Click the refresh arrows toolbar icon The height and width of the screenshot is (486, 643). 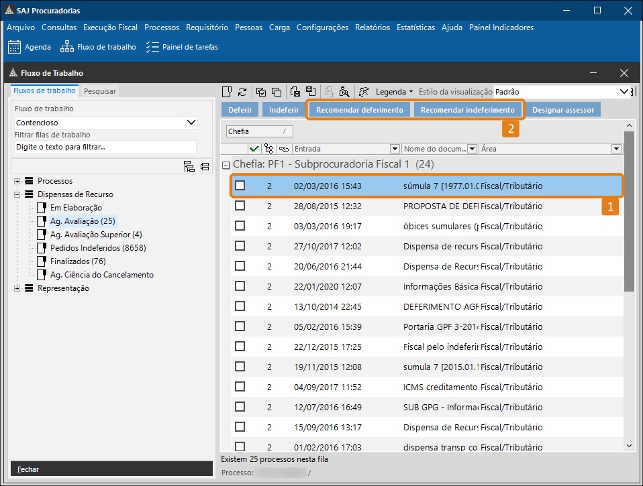[242, 92]
